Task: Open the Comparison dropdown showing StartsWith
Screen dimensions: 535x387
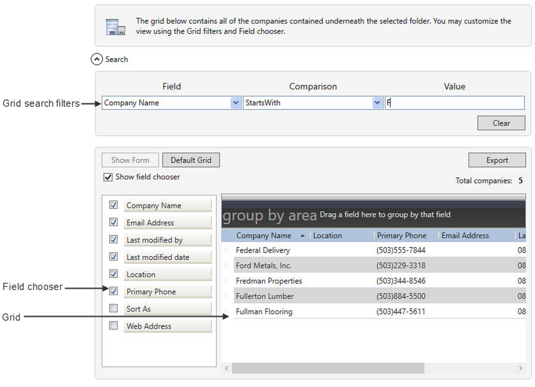Action: click(377, 103)
